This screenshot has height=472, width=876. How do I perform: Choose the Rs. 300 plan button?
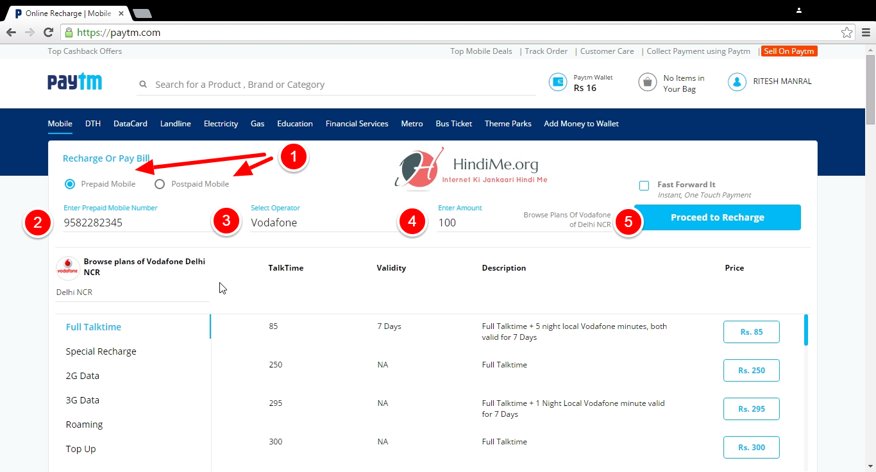pyautogui.click(x=752, y=448)
